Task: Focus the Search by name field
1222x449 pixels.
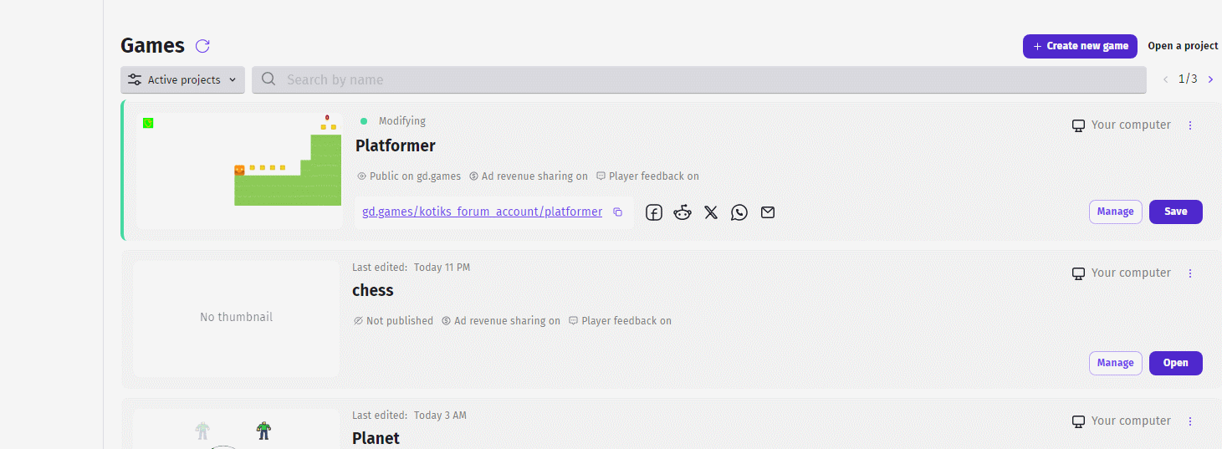Action: 698,80
